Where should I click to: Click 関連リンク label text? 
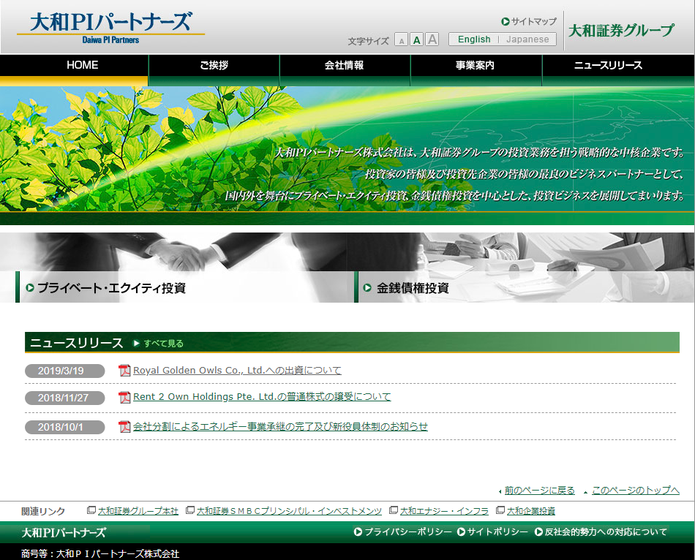[x=43, y=511]
